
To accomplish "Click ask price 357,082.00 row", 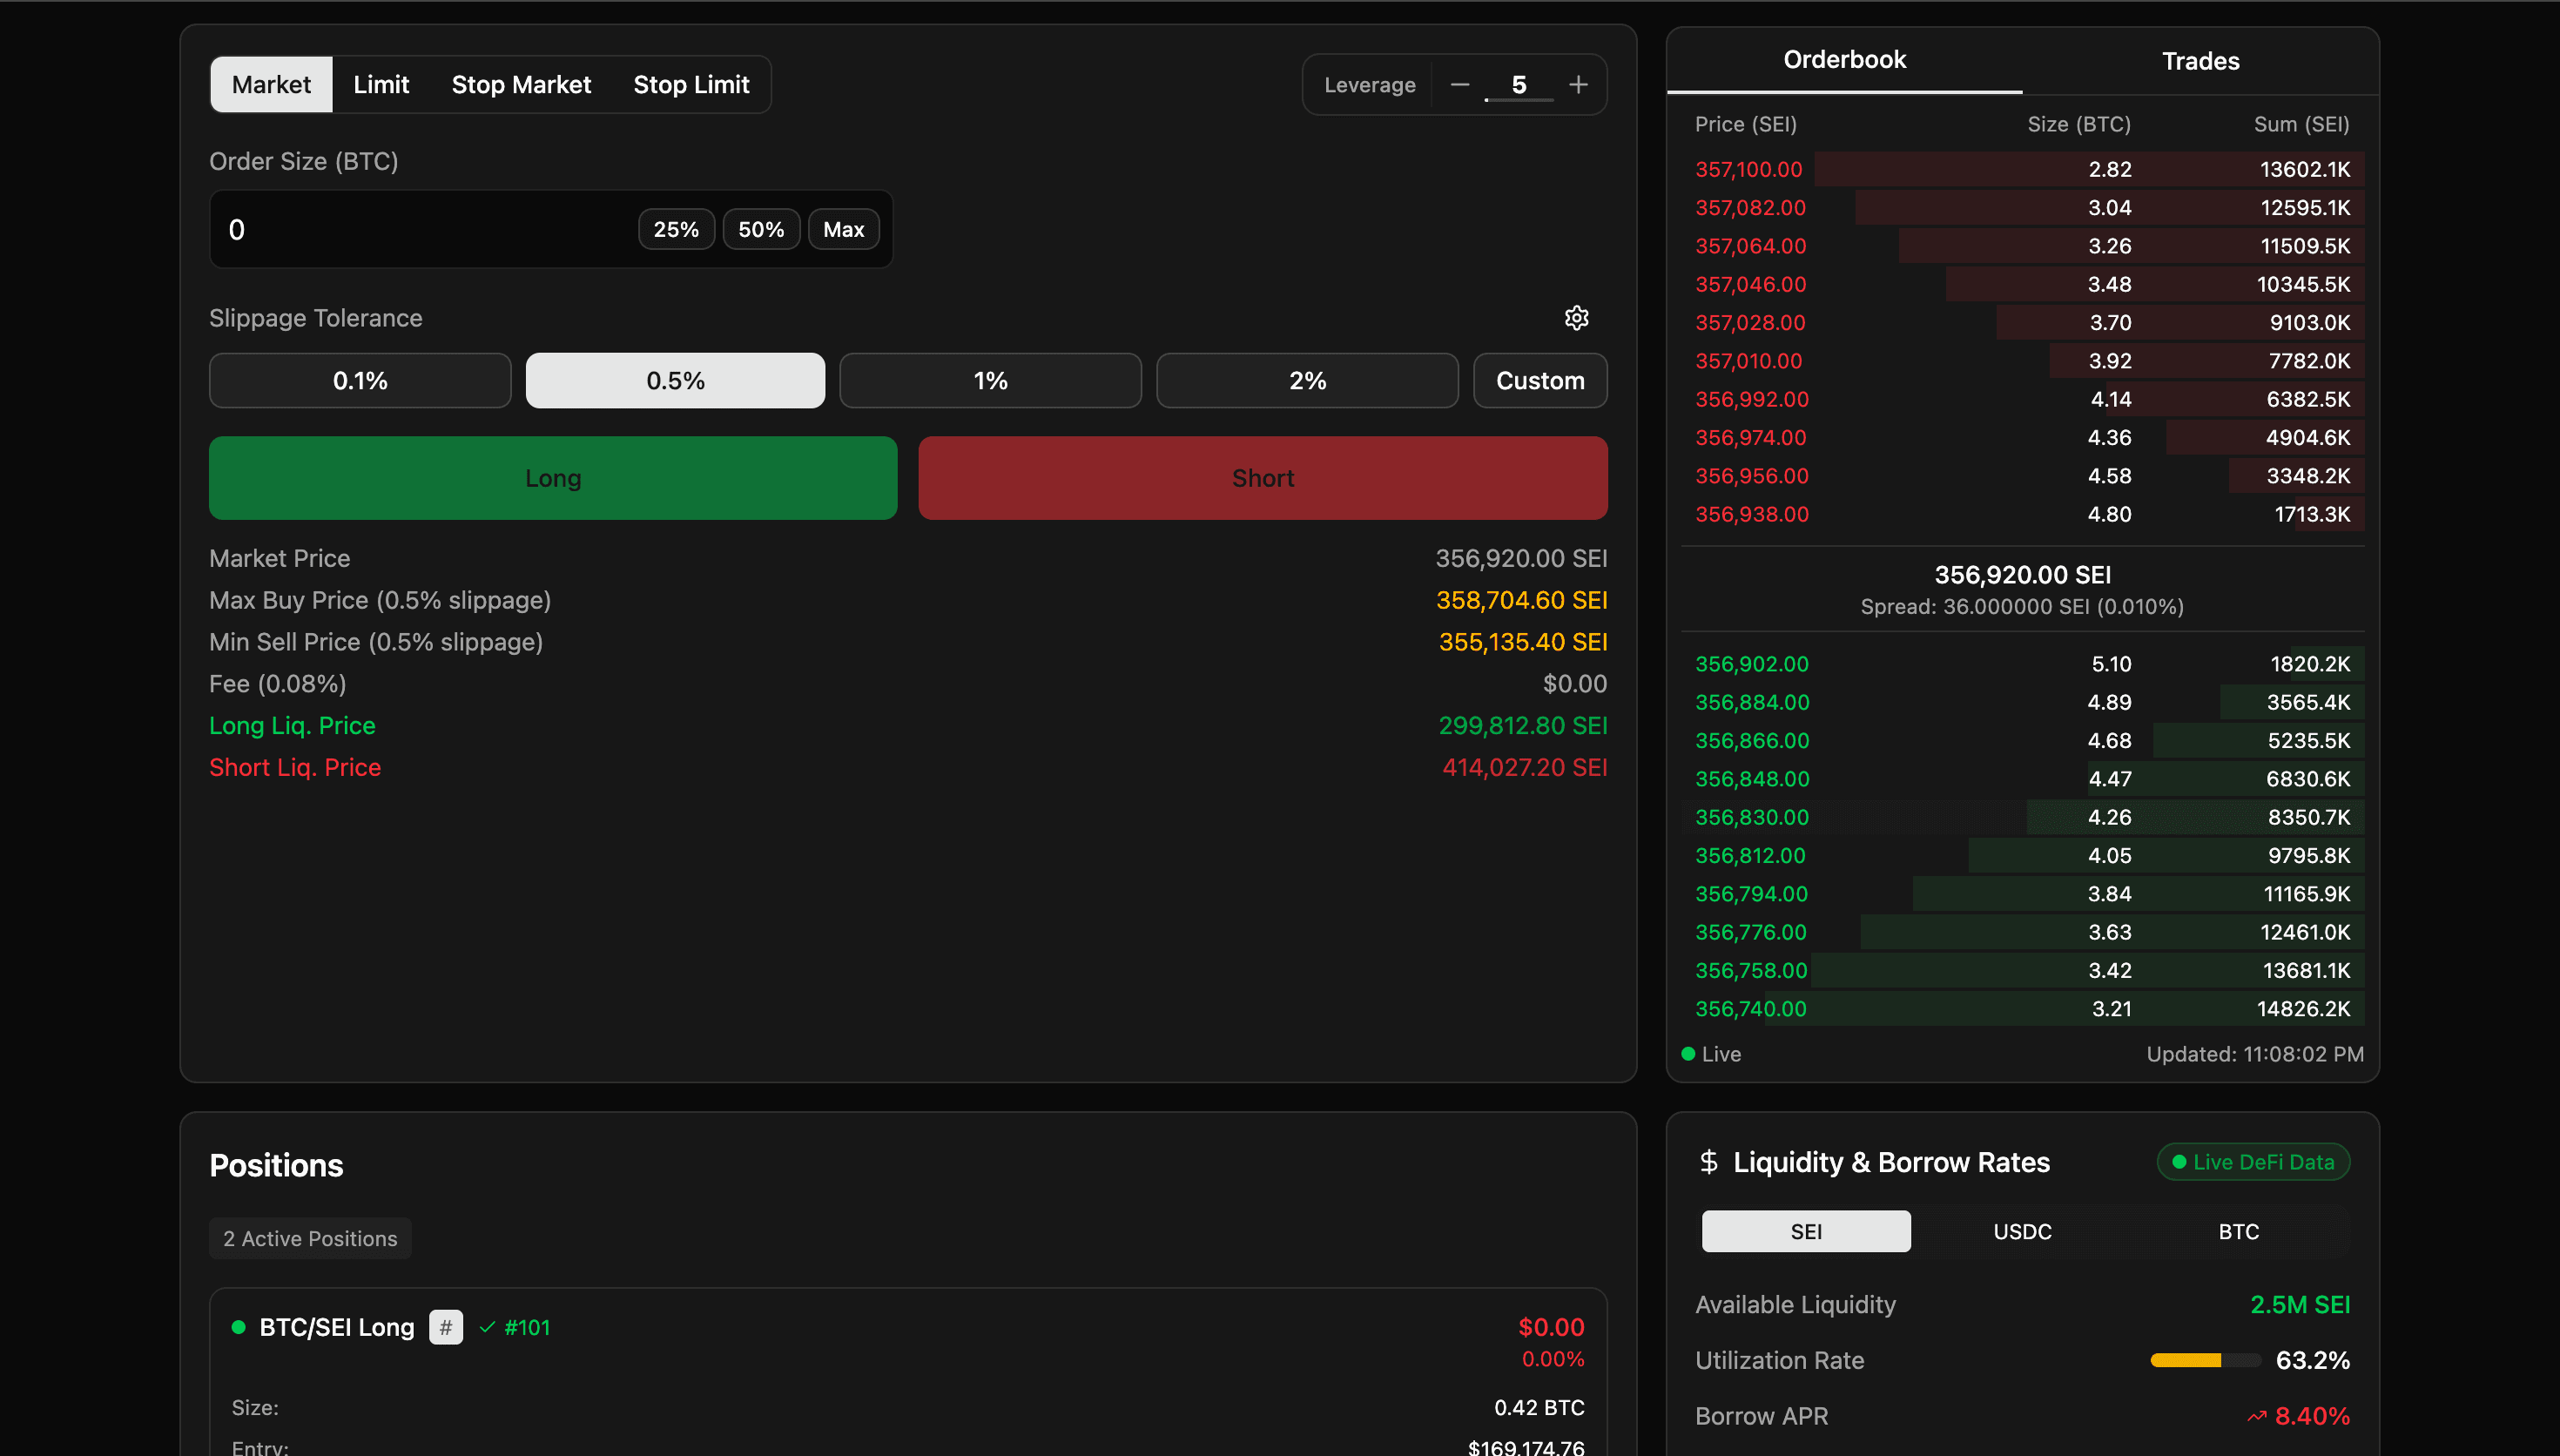I will tap(2022, 208).
